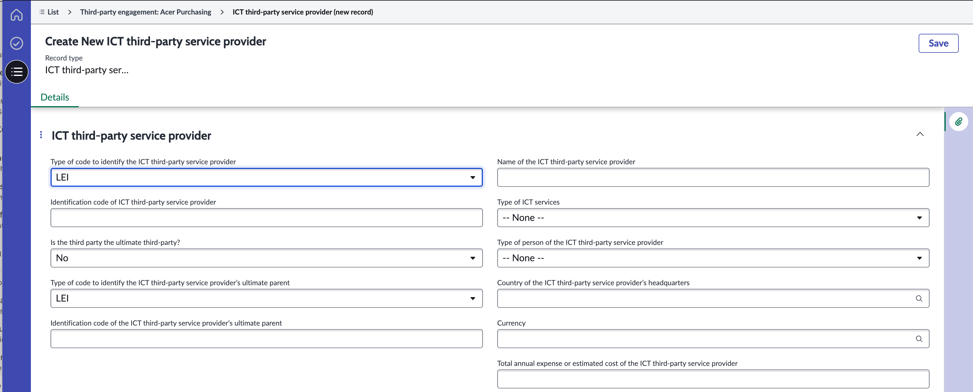This screenshot has width=973, height=392.
Task: Open the Type of ICT services dropdown
Action: click(713, 217)
